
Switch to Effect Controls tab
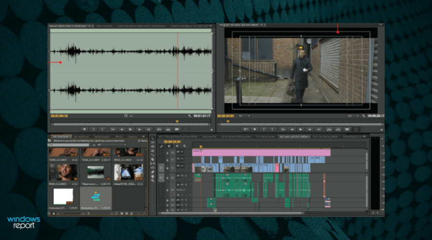[104, 26]
